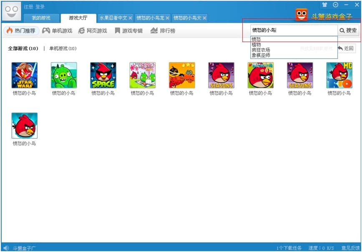The width and height of the screenshot is (362, 252).
Task: Open the Angry Birds Star Wars game icon
Action: click(25, 75)
